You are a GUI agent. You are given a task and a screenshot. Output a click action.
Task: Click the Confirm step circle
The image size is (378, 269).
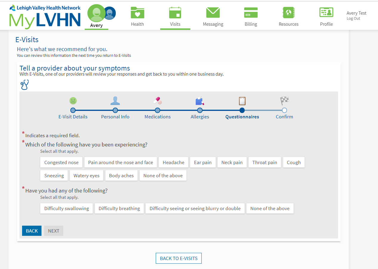tap(284, 110)
